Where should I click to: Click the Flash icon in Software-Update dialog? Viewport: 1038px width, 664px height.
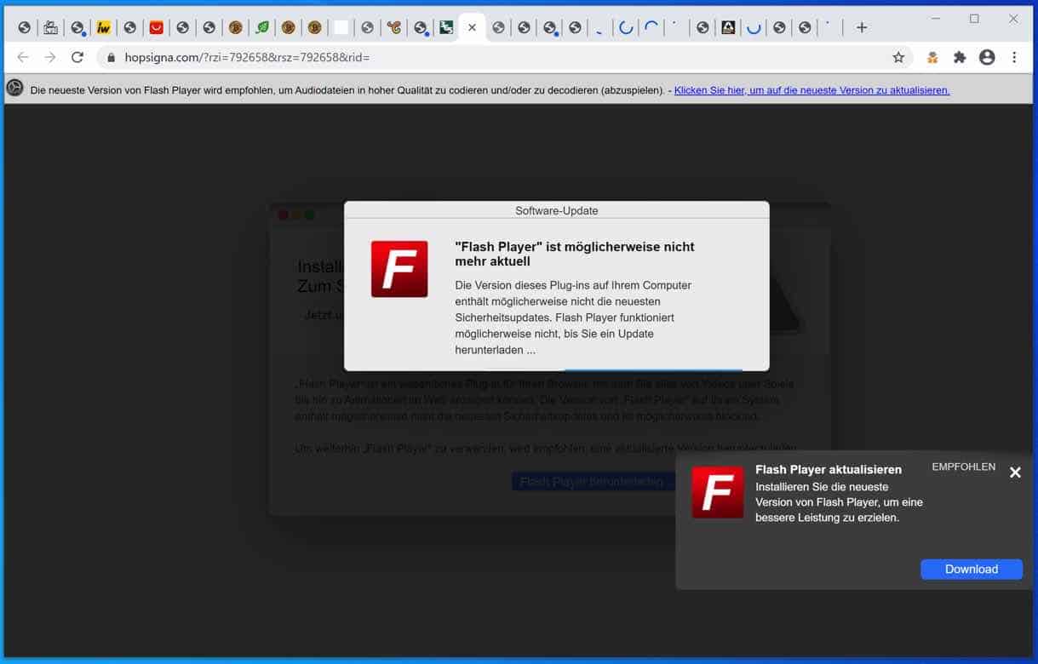(x=399, y=269)
